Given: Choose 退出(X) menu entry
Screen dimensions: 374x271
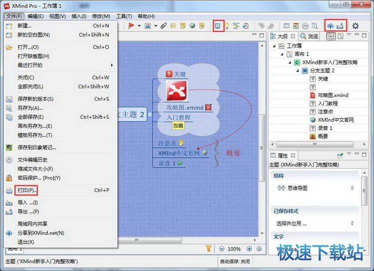Looking at the screenshot, I should click(x=60, y=242).
